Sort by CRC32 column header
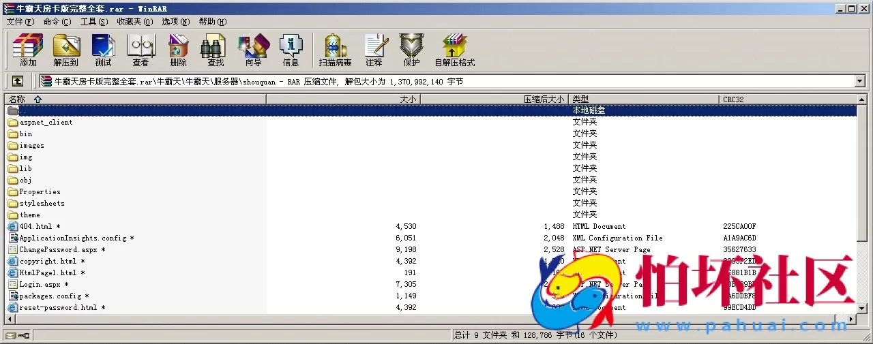This screenshot has height=344, width=873. [x=788, y=99]
